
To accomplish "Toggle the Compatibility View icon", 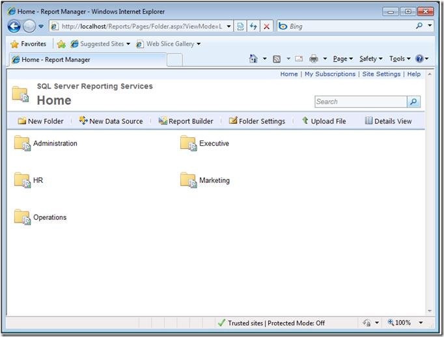I will click(240, 26).
